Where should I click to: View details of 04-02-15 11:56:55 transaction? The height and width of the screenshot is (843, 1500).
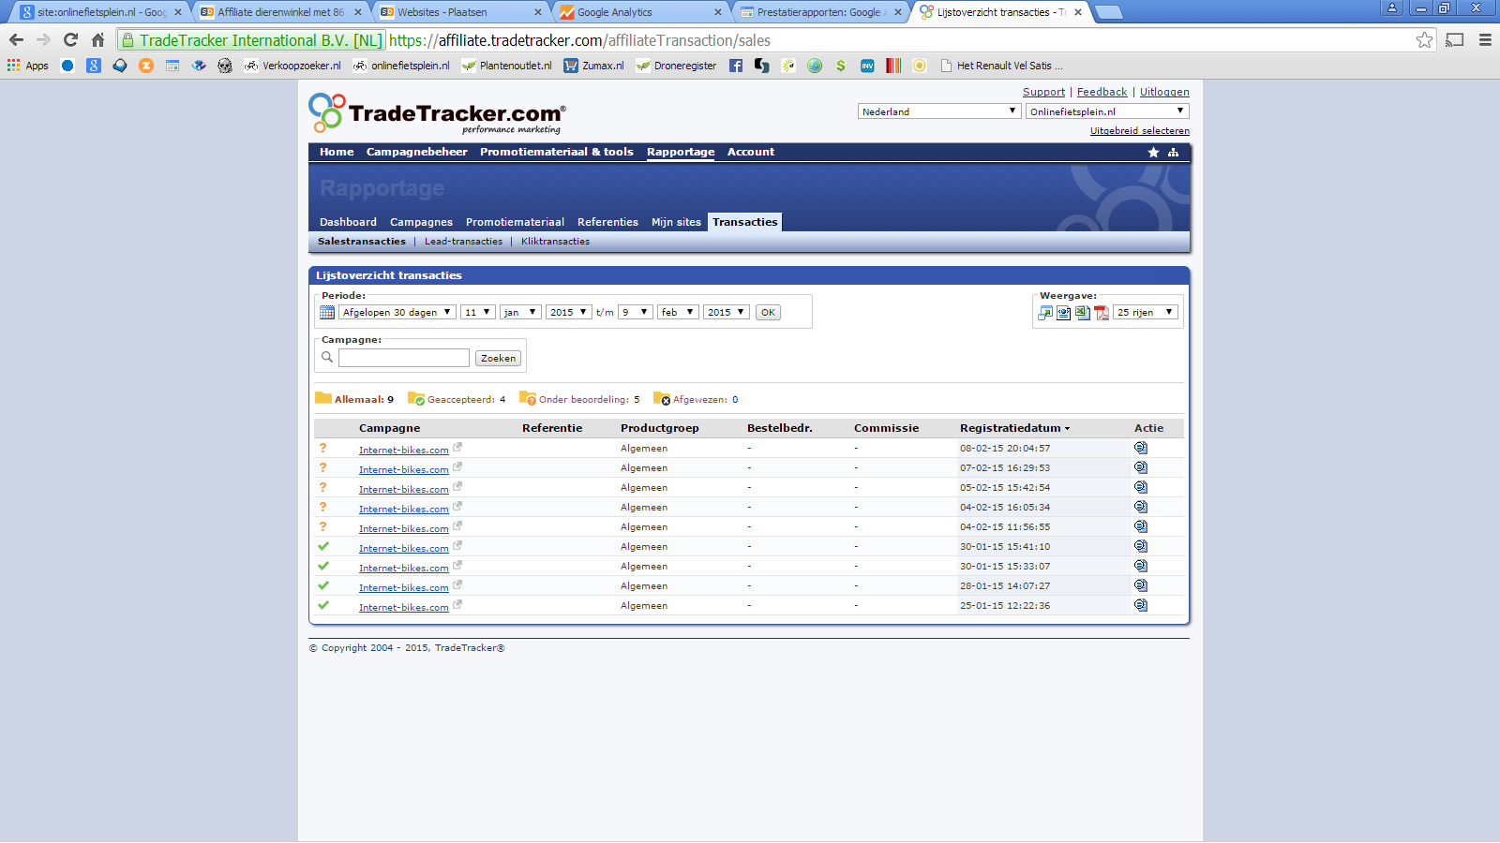(1141, 526)
